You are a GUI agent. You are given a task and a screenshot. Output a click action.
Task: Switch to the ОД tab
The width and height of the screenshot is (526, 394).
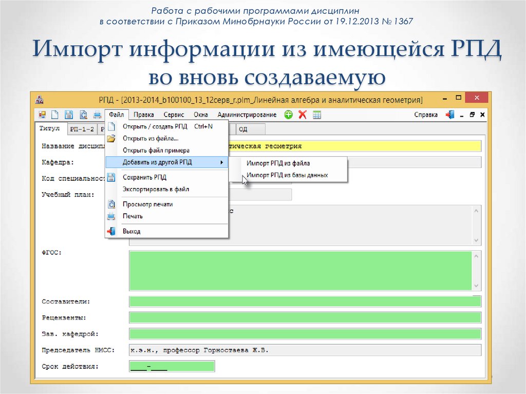tap(249, 129)
